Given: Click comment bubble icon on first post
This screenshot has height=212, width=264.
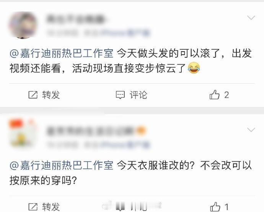Looking at the screenshot, I should coord(120,95).
